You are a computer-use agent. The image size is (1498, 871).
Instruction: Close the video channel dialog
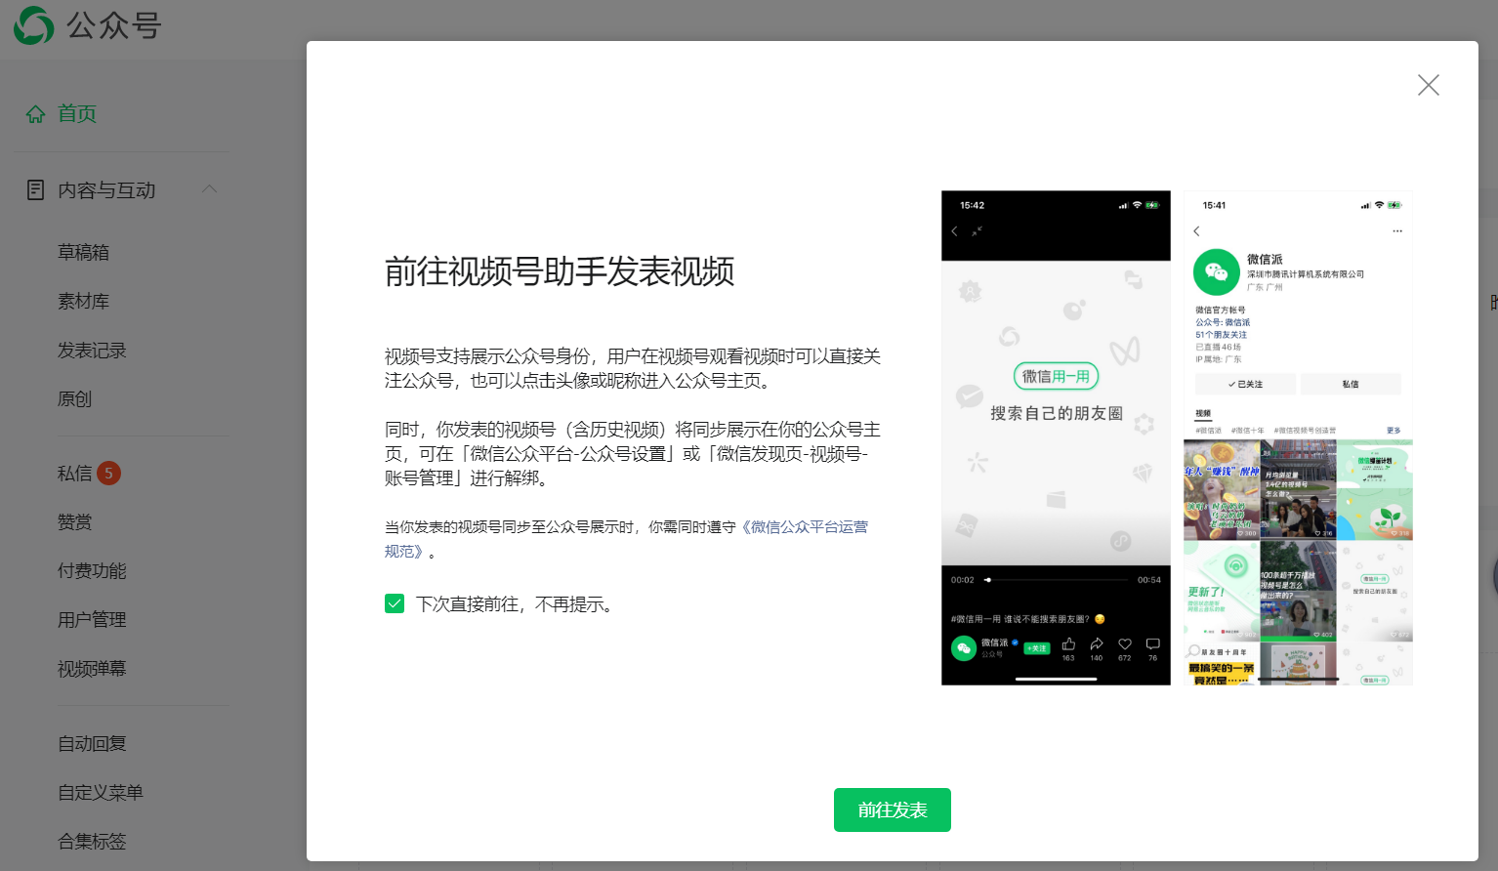(x=1428, y=85)
